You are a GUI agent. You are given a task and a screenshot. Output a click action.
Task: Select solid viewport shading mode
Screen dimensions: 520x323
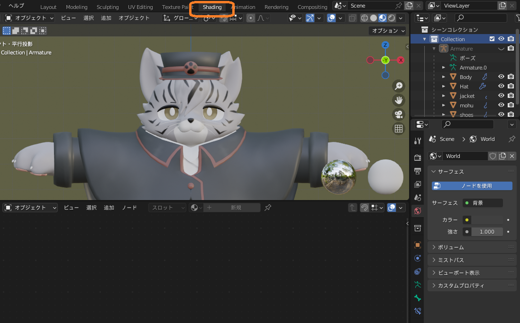click(x=374, y=18)
